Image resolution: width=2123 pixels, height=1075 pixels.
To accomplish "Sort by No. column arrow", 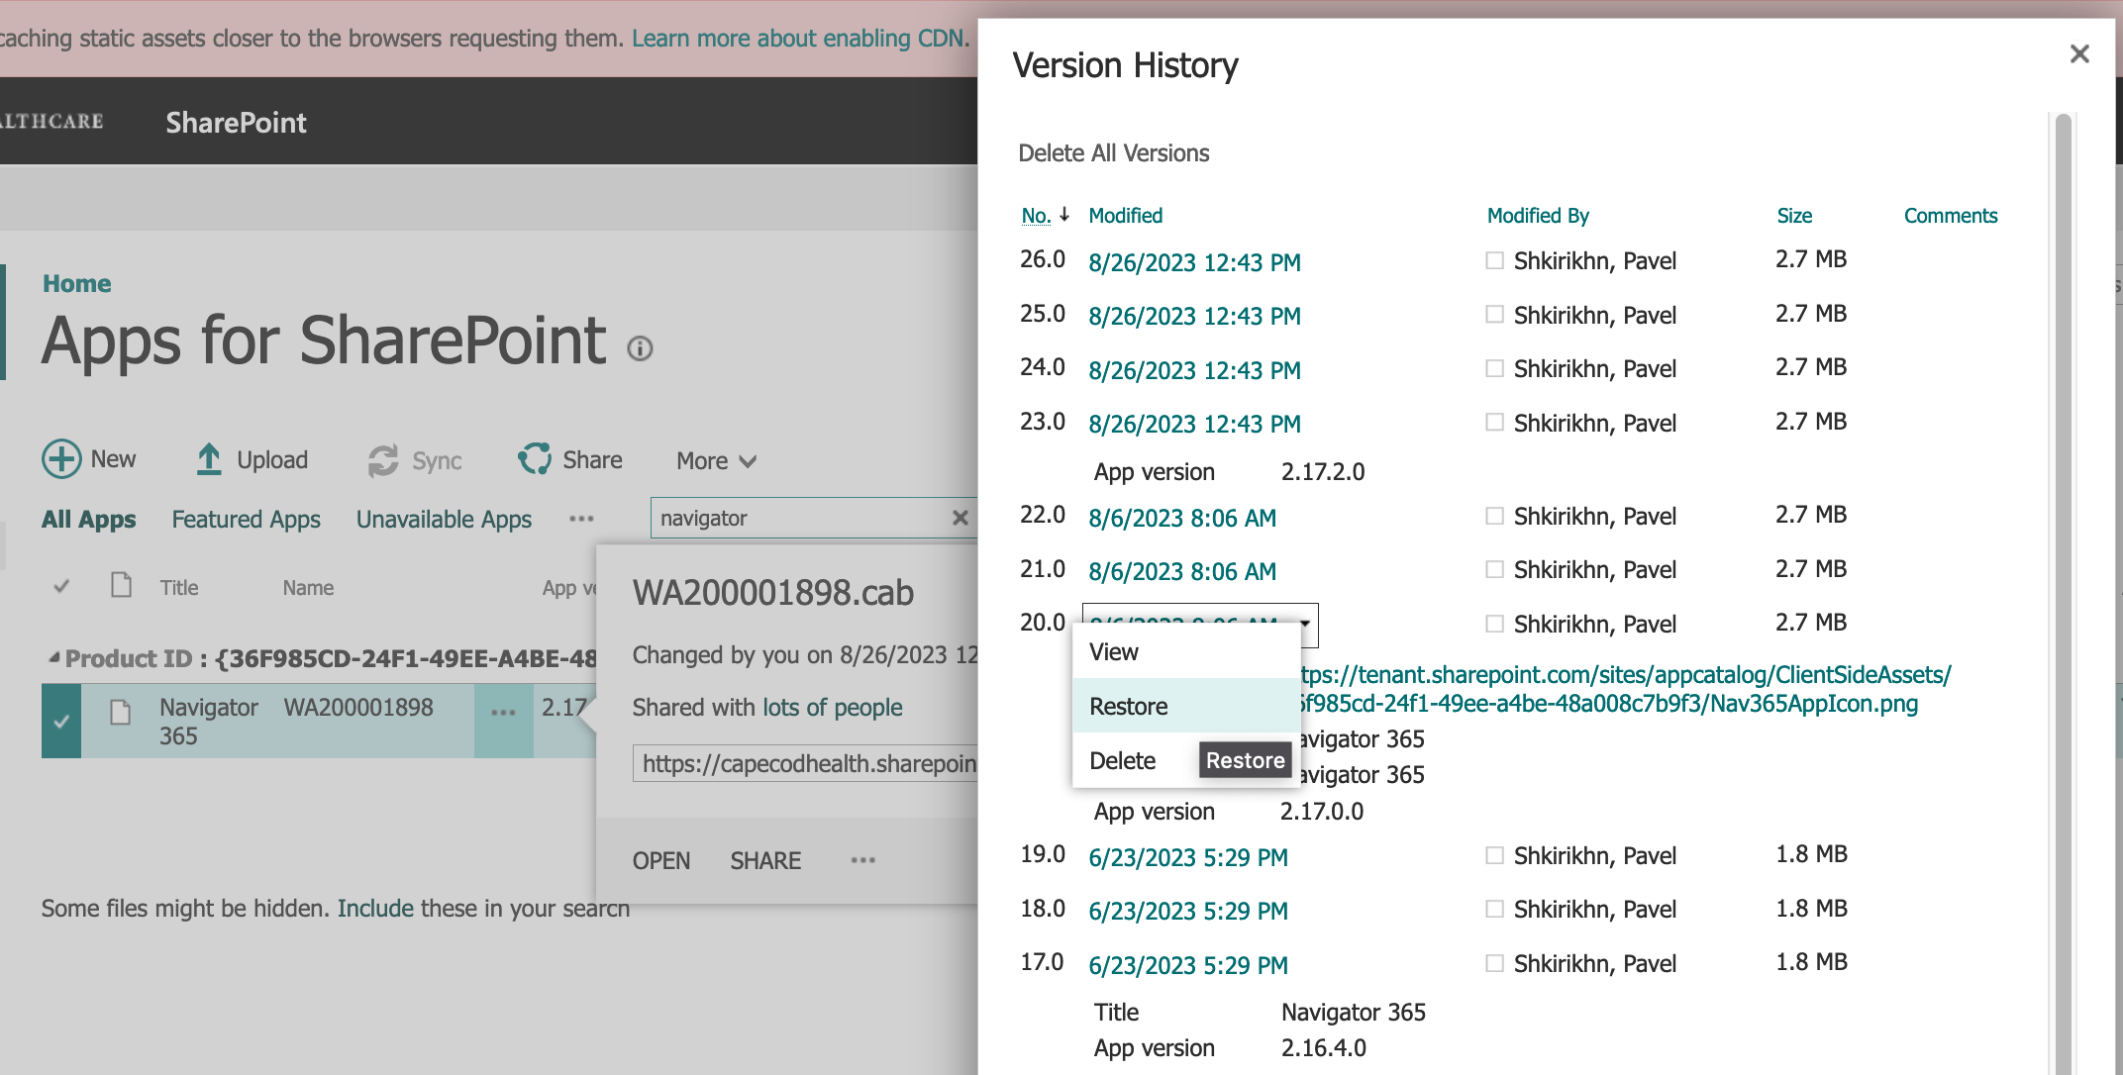I will [1064, 214].
